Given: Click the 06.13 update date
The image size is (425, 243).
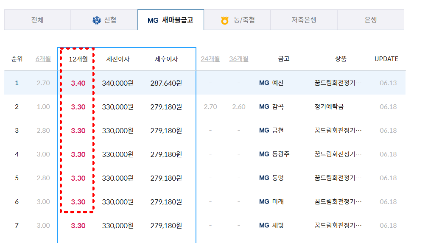Looking at the screenshot, I should 388,83.
